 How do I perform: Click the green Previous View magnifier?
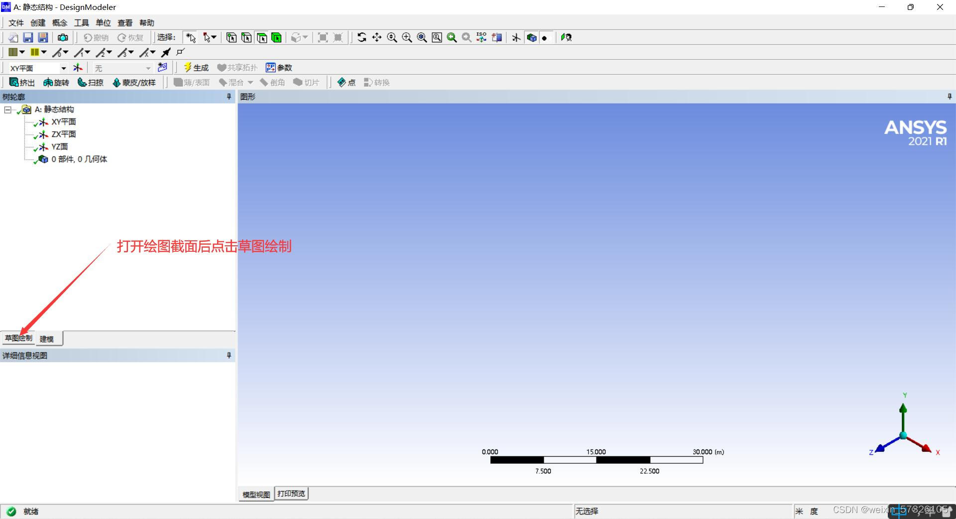coord(452,37)
